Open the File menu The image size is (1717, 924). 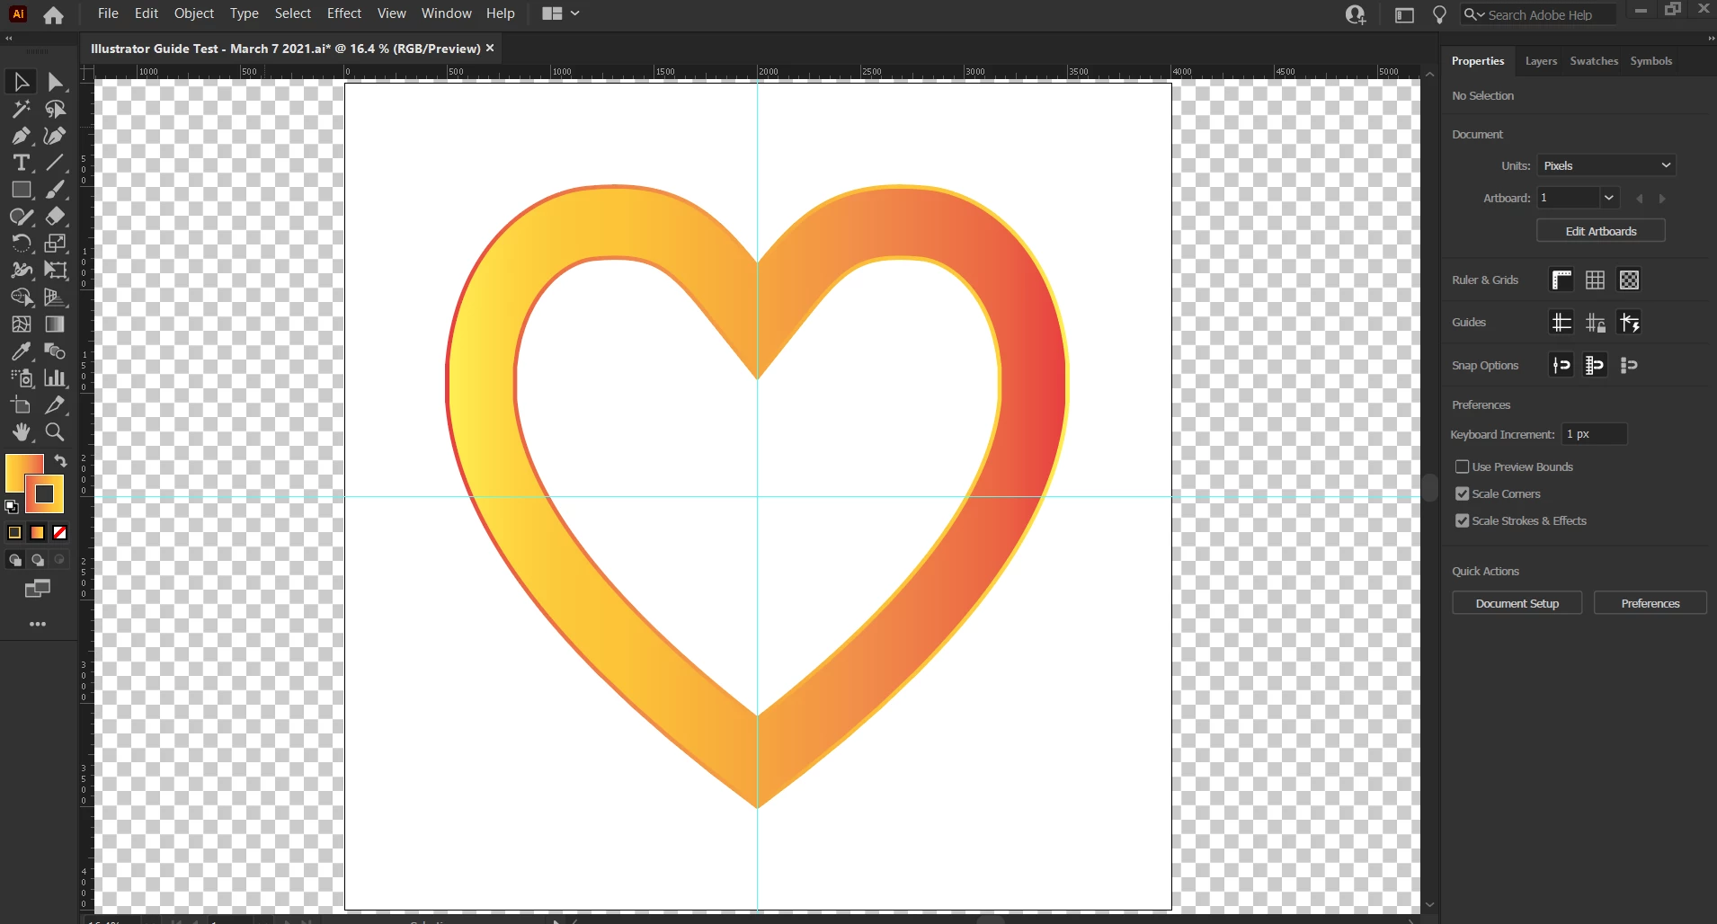(x=108, y=13)
